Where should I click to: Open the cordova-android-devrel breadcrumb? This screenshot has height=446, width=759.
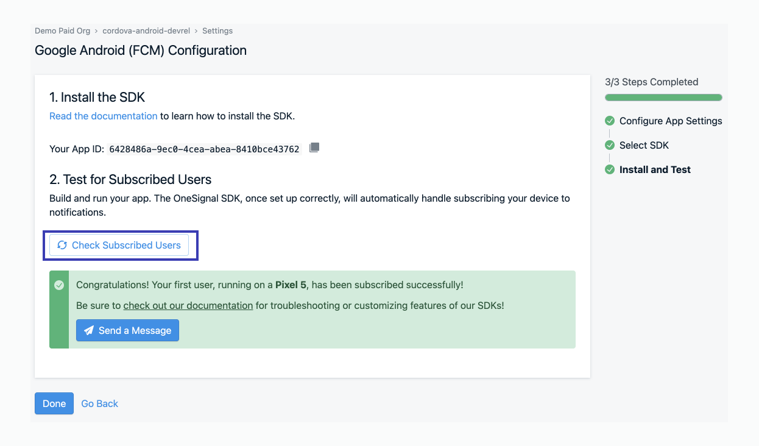146,30
